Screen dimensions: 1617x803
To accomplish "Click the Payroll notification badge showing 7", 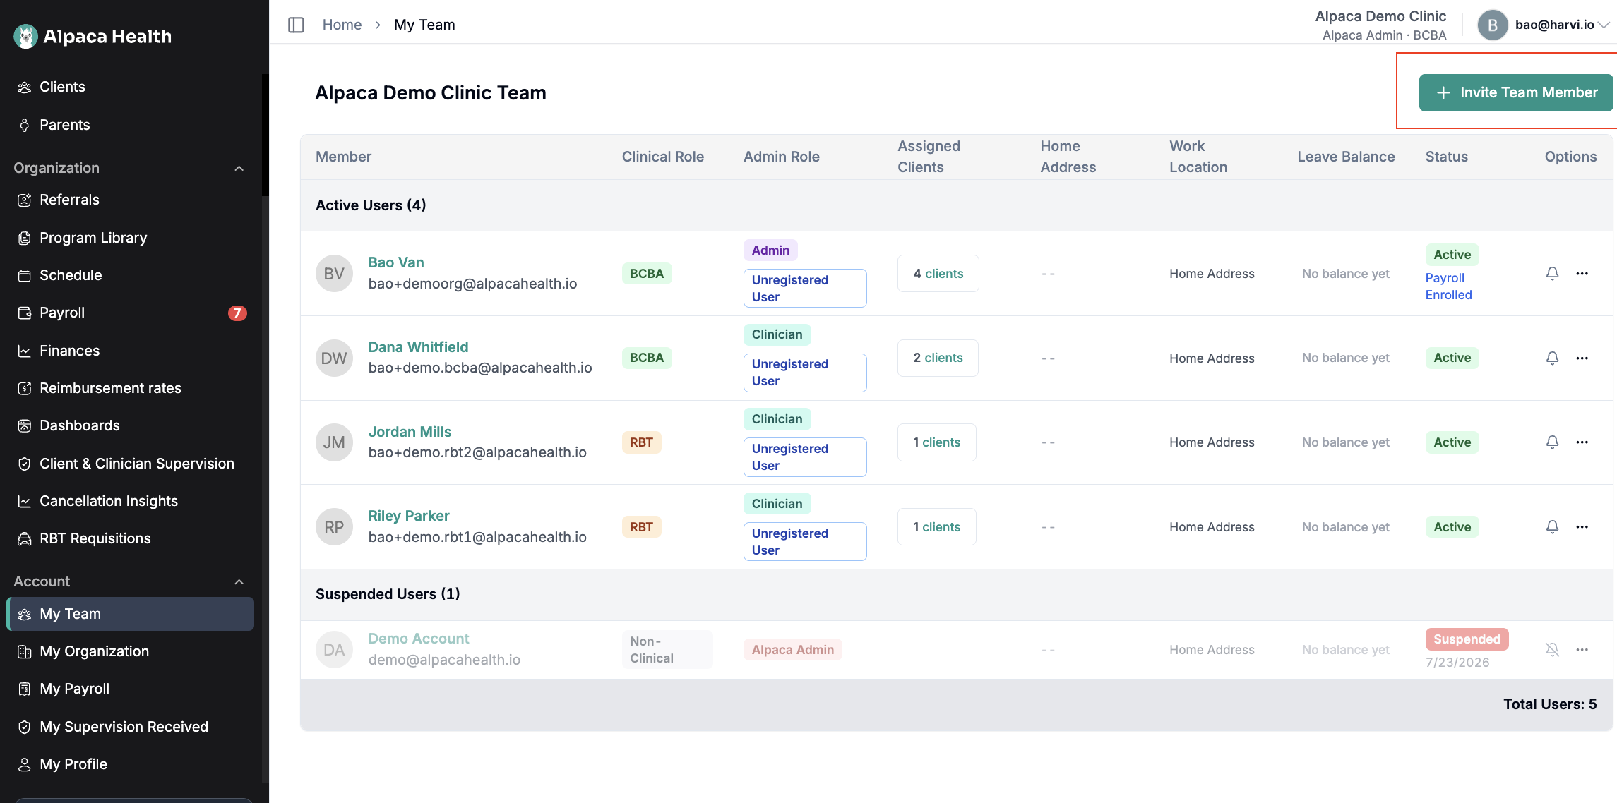I will 237,313.
